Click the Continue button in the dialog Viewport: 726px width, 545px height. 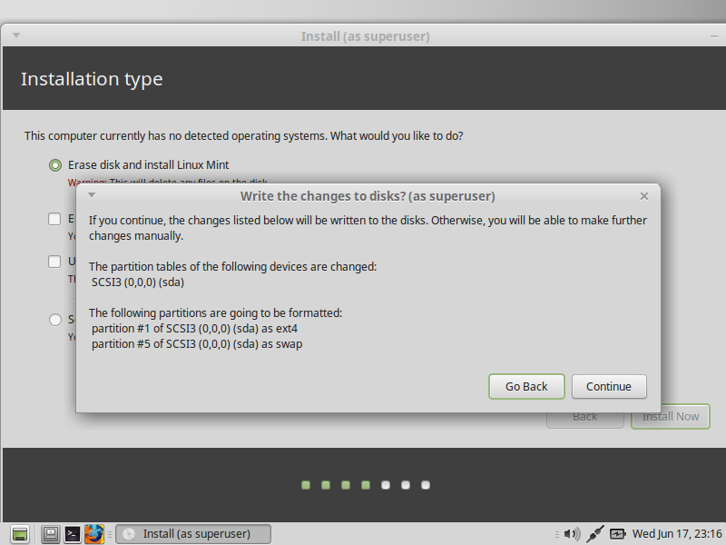coord(609,387)
